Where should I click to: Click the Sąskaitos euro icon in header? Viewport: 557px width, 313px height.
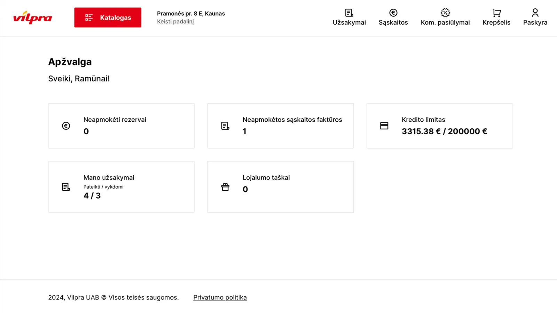click(x=393, y=13)
